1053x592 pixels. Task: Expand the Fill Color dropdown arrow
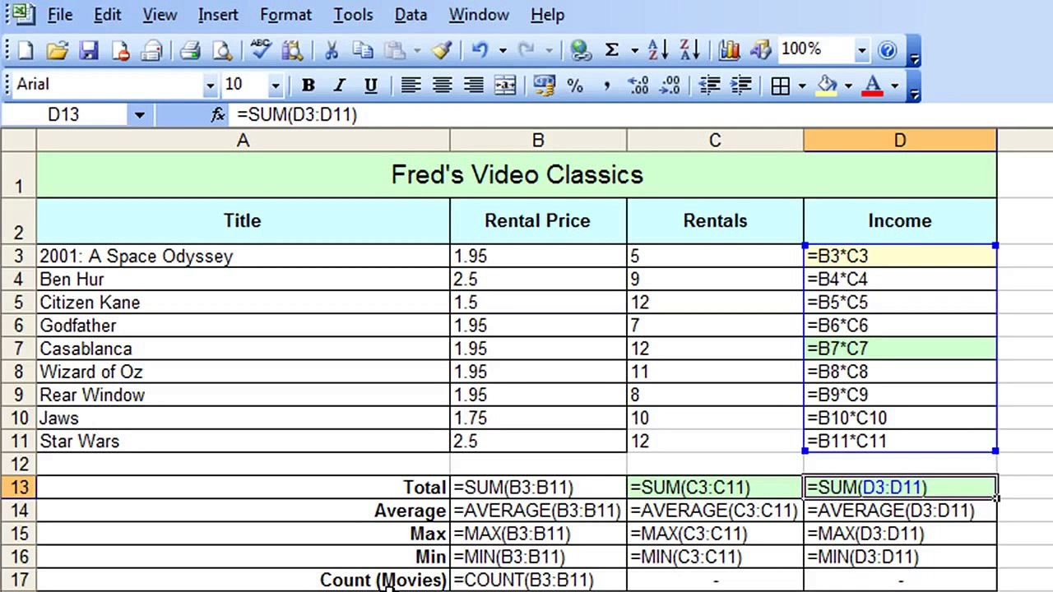(x=848, y=86)
